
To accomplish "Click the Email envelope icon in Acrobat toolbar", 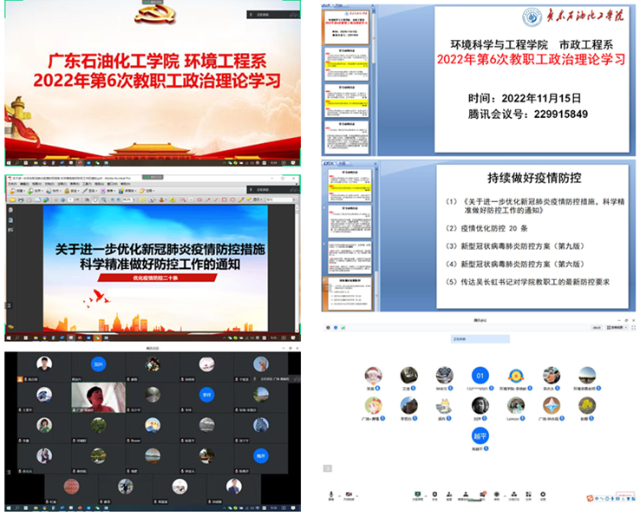I will [x=38, y=200].
